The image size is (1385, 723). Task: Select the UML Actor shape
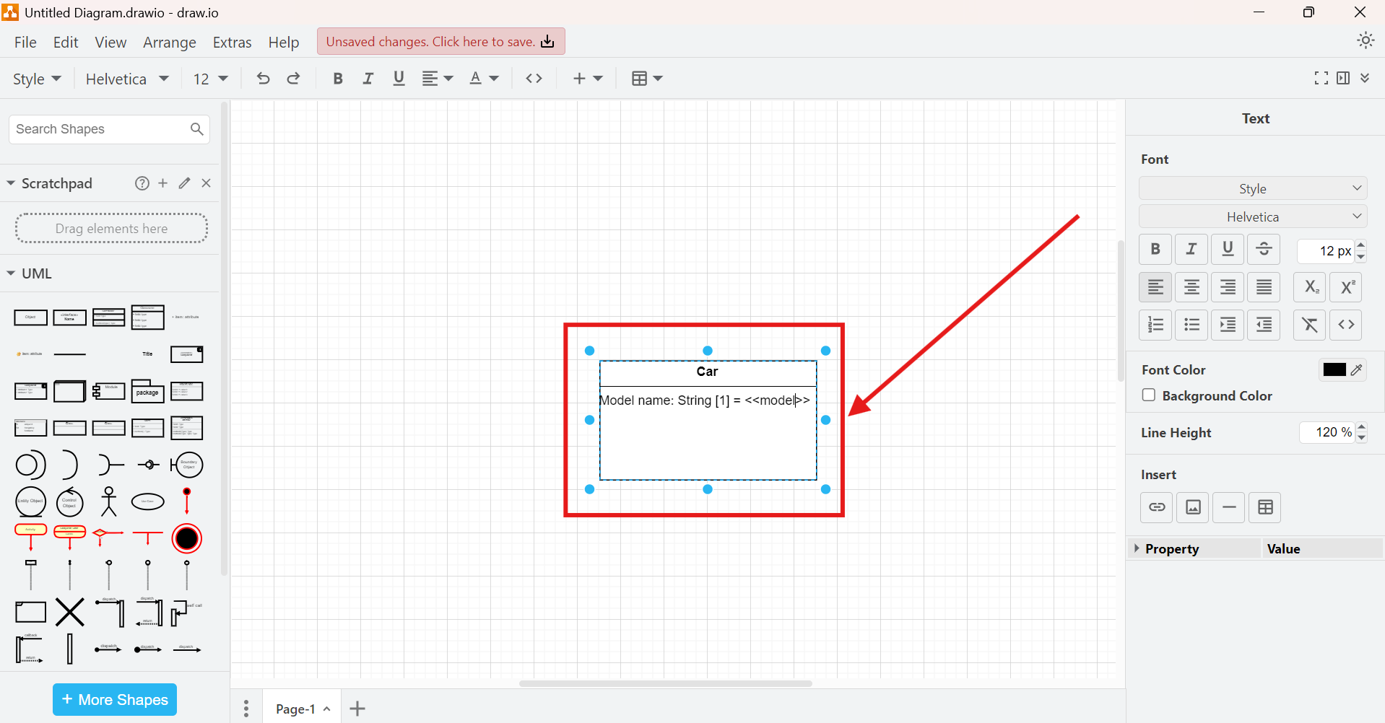pos(108,501)
